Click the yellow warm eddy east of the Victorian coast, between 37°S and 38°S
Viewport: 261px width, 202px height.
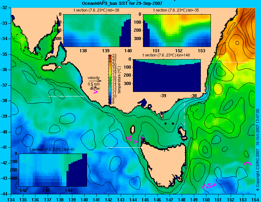click(218, 88)
